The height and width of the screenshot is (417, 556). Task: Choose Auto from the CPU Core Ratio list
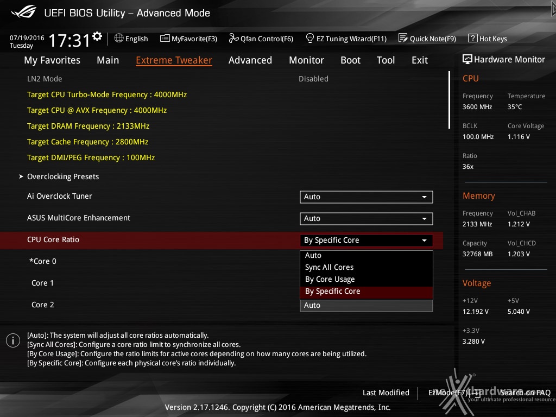click(x=367, y=255)
